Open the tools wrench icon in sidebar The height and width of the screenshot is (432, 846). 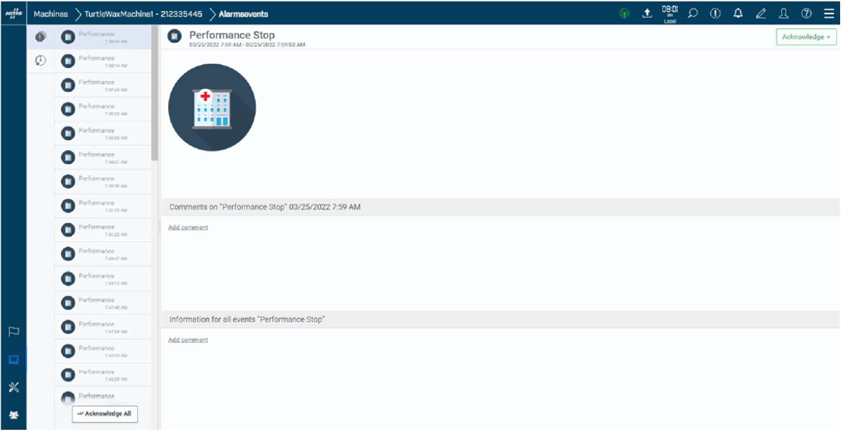point(14,387)
